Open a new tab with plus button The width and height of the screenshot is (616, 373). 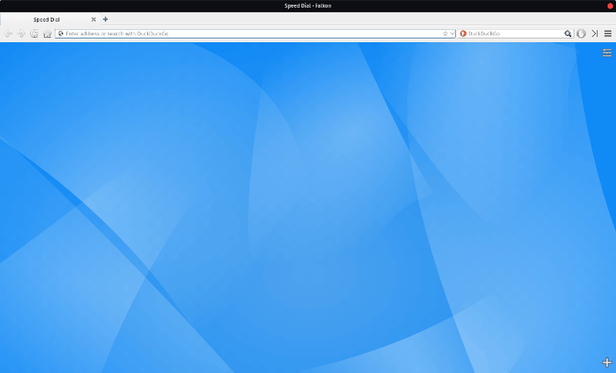tap(105, 19)
